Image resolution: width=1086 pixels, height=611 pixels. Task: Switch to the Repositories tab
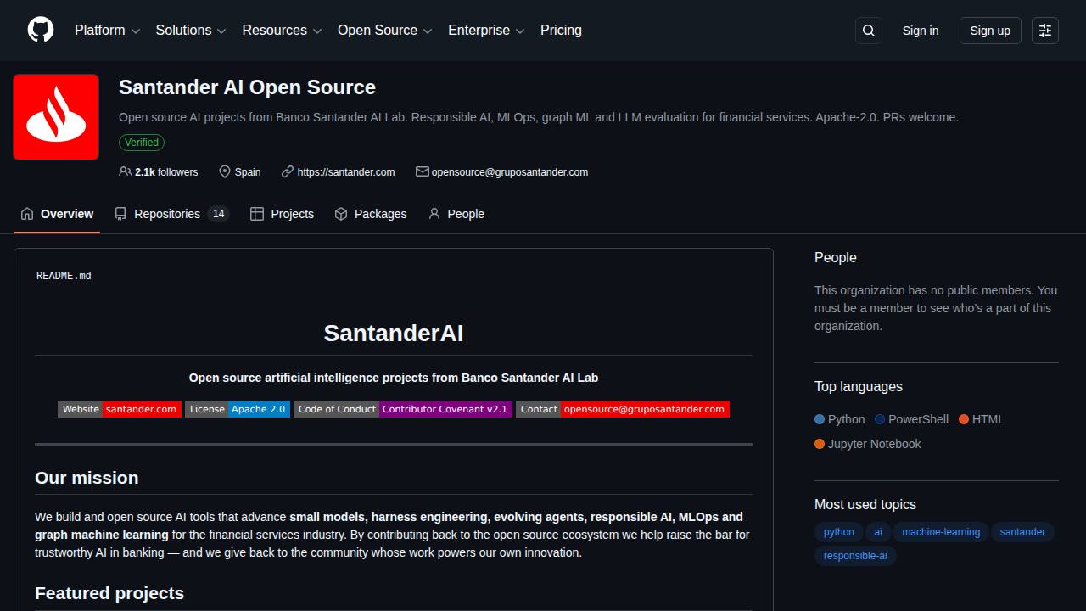(171, 214)
